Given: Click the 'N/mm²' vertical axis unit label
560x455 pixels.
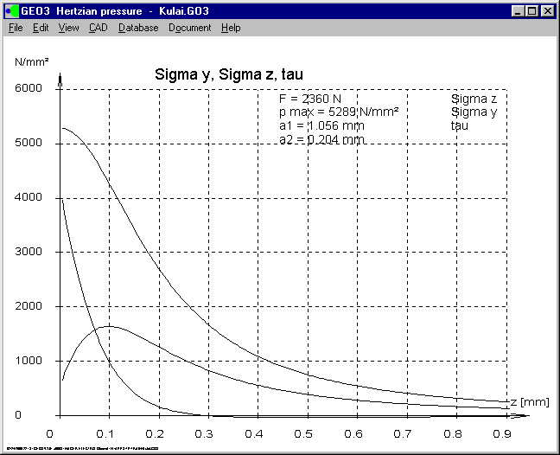Looking at the screenshot, I should 32,62.
